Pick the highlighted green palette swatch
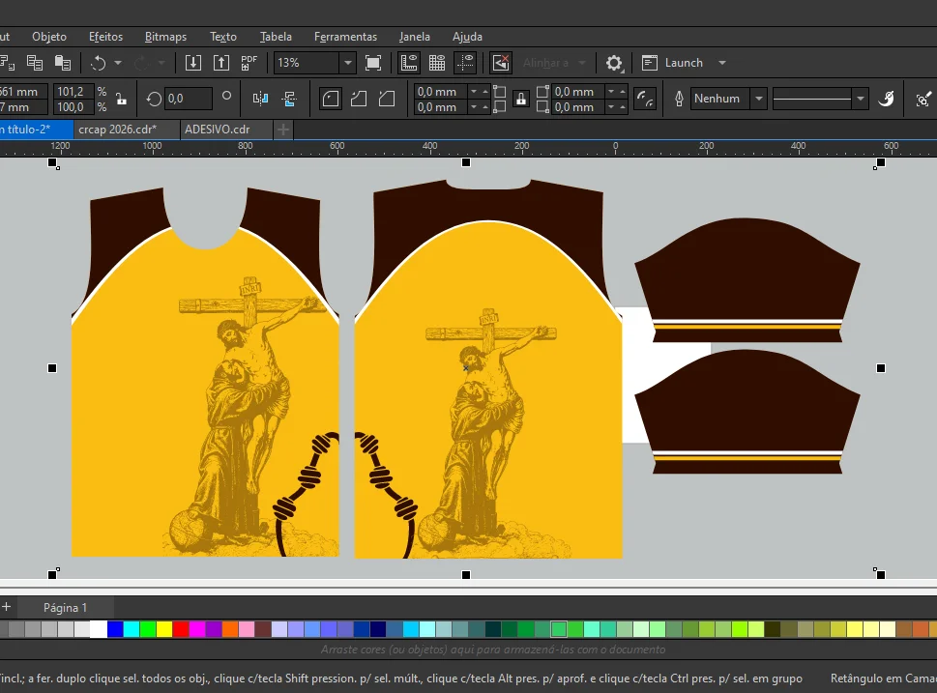Viewport: 937px width, 693px height. pos(559,629)
